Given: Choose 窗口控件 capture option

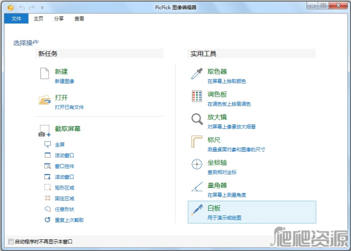Looking at the screenshot, I should coord(64,166).
